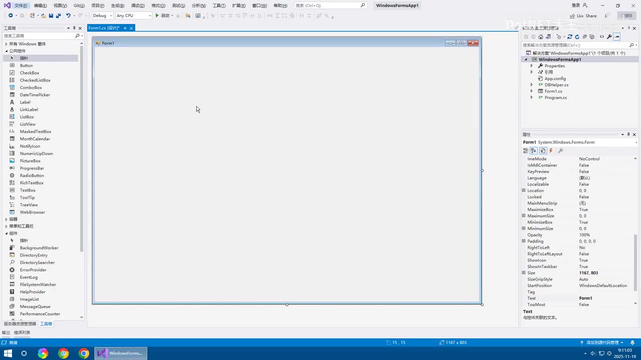Open the 文件(F) menu
The height and width of the screenshot is (360, 641).
point(21,5)
